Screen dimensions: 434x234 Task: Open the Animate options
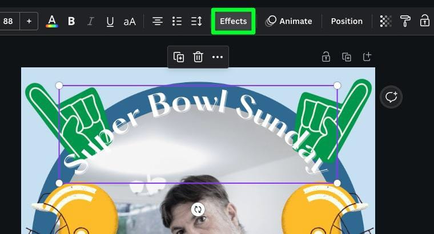point(289,21)
